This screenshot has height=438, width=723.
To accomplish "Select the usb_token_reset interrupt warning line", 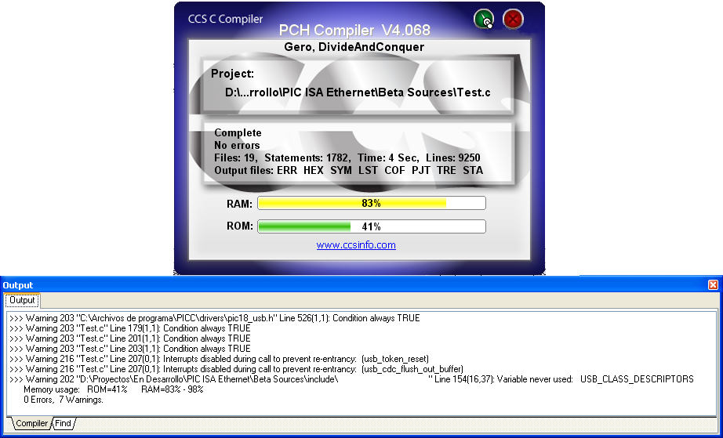I will tap(220, 359).
